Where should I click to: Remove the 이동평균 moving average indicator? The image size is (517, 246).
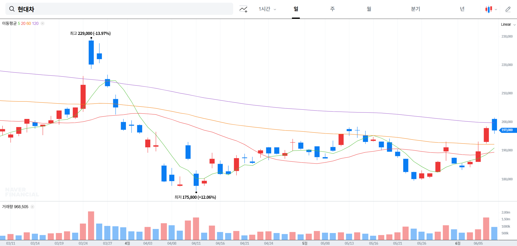(43, 24)
